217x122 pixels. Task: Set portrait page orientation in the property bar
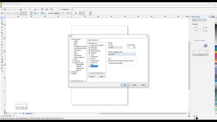[x=35, y=13]
